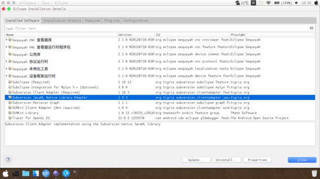Click version 1.10.13 in the Subclipse row
Viewport: 320px width, 179px height.
click(125, 82)
